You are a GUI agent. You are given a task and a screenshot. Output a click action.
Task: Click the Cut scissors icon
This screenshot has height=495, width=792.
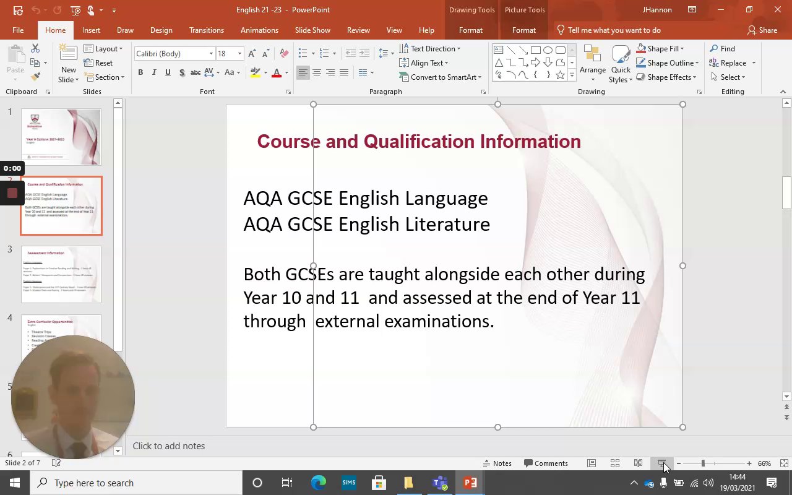(35, 48)
